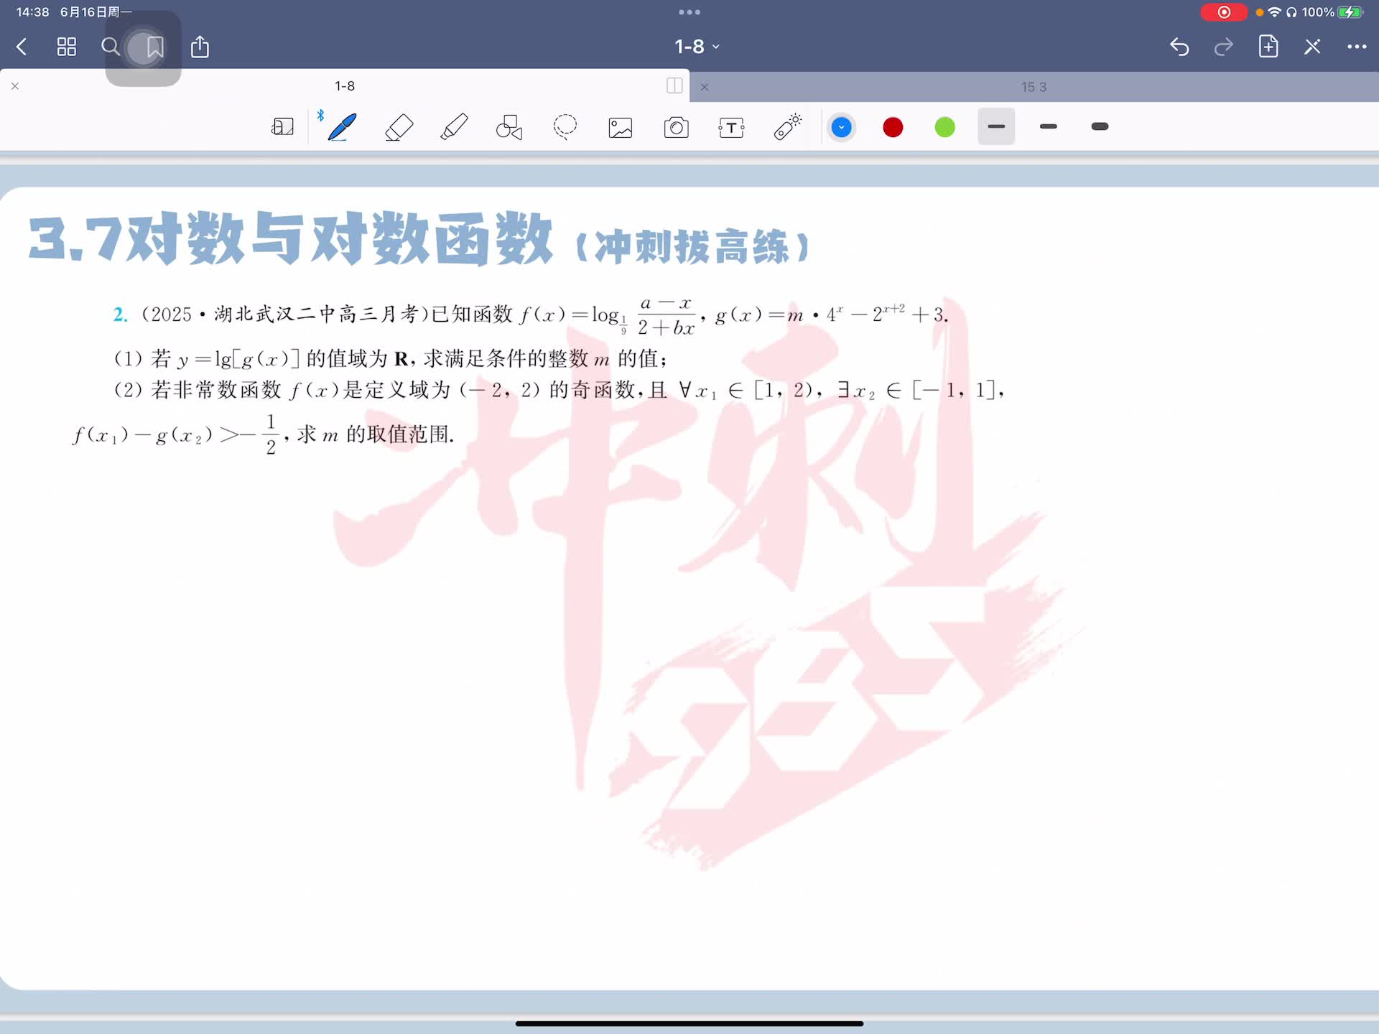
Task: Toggle bookmark for this page
Action: (154, 47)
